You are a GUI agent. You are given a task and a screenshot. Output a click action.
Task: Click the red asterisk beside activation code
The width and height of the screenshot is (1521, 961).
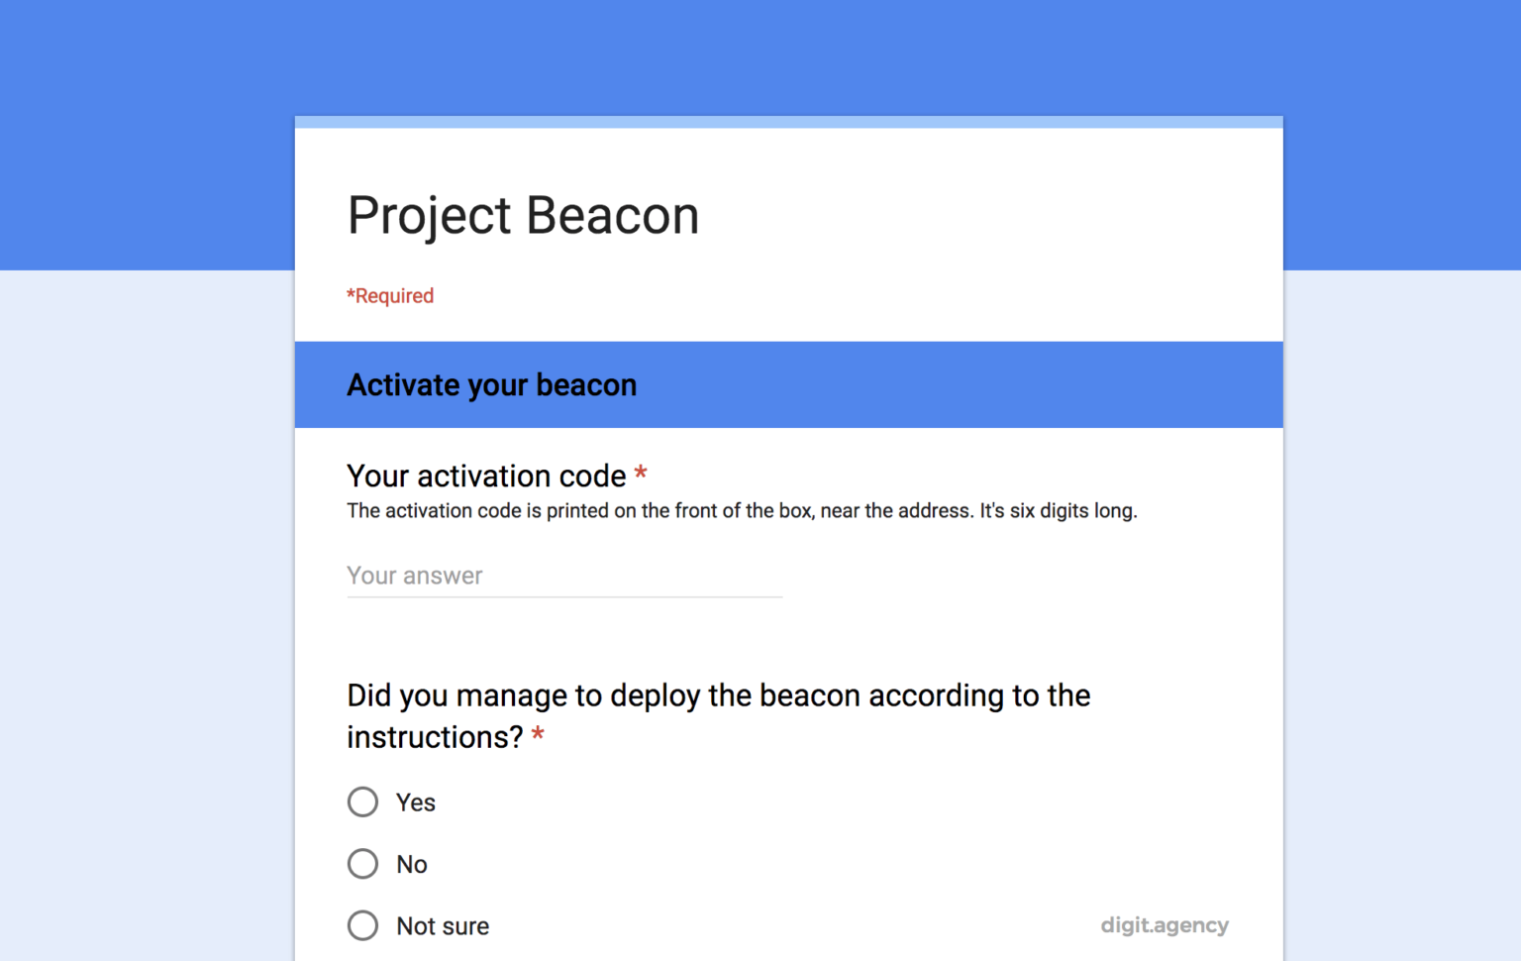coord(640,475)
